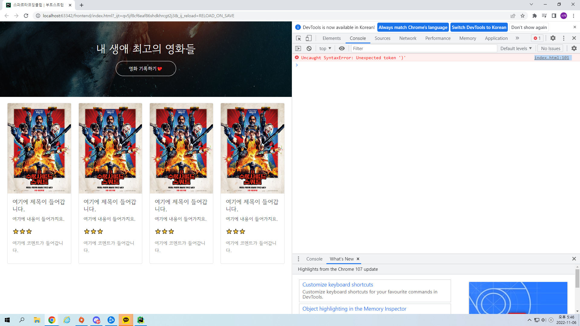
Task: Click Always match Chrome's language button
Action: tap(413, 27)
